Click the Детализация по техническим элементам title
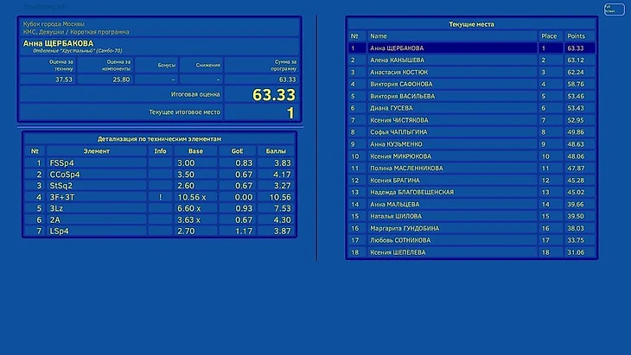 pos(159,139)
